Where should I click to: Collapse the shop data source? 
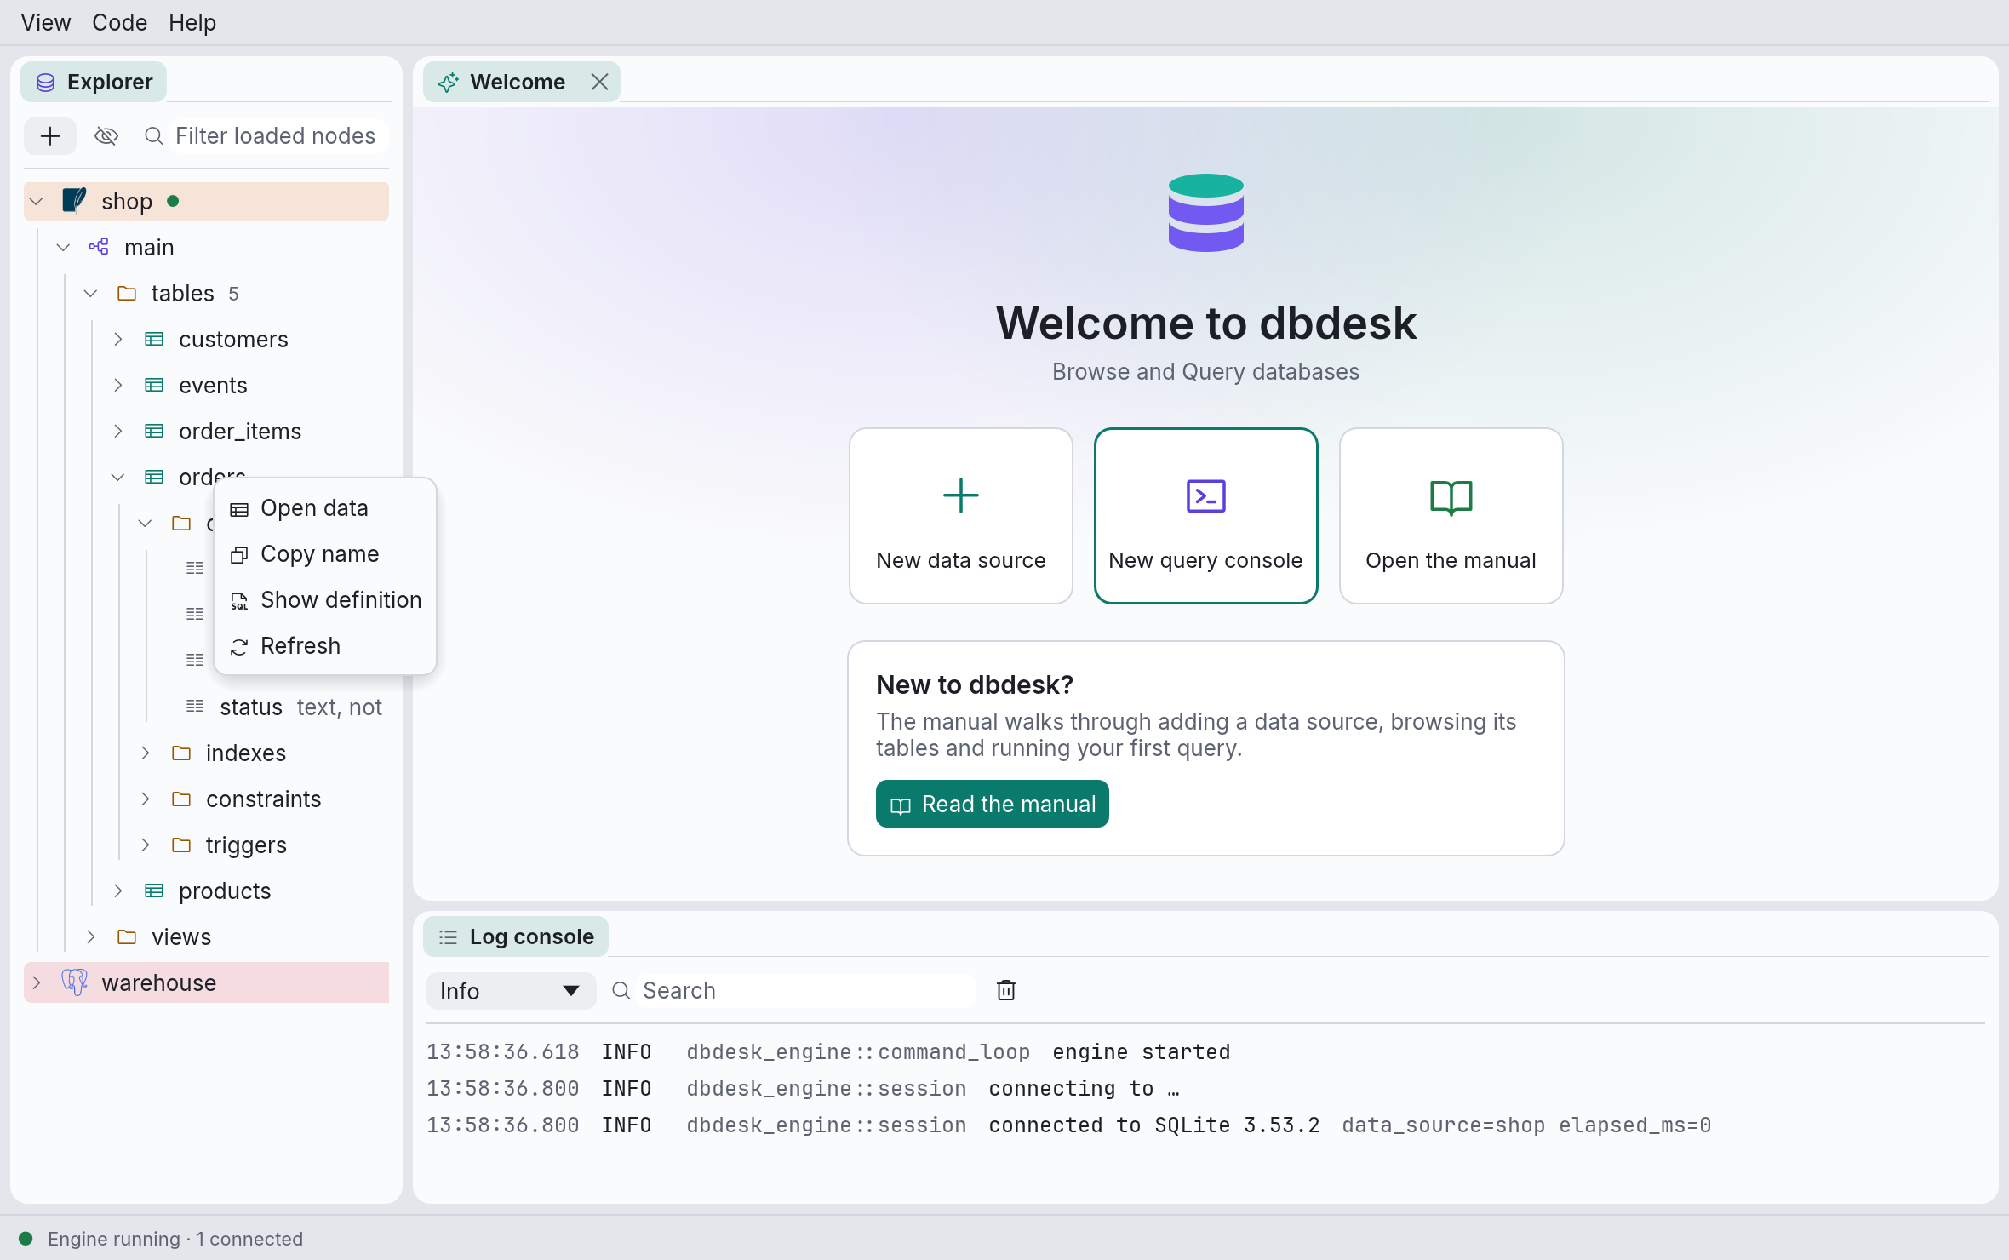36,202
